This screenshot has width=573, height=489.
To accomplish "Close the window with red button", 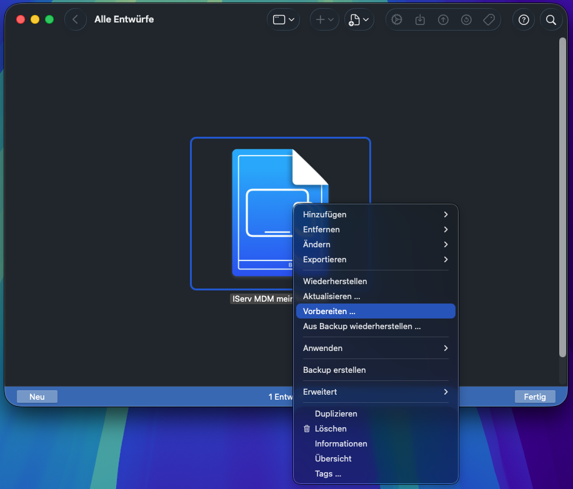I will click(21, 19).
